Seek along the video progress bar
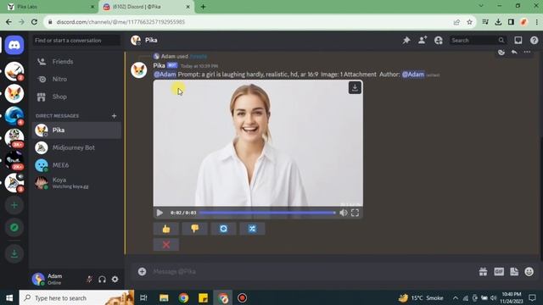Viewport: 543px width, 305px height. pyautogui.click(x=267, y=213)
